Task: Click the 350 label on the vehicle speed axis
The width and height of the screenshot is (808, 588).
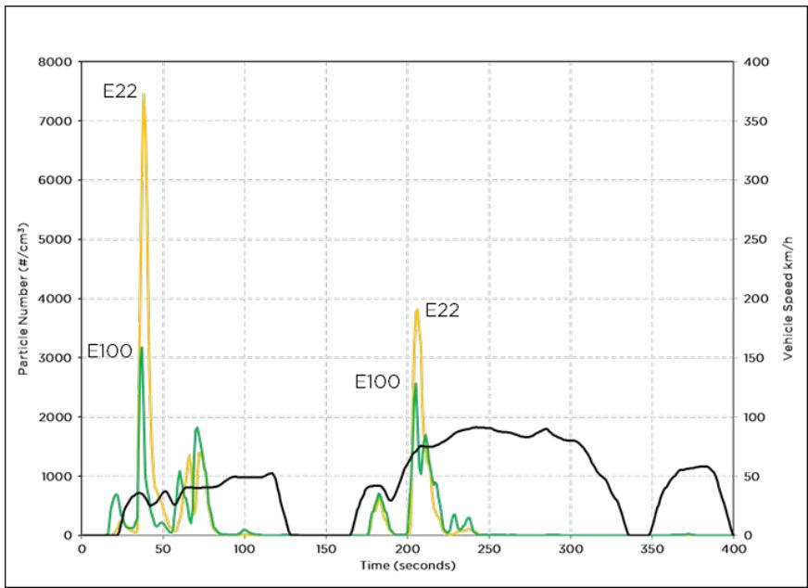Action: (x=756, y=121)
